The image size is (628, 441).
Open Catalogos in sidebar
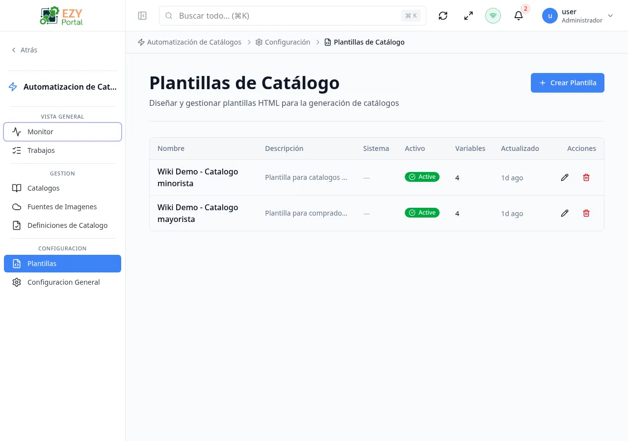pyautogui.click(x=62, y=188)
